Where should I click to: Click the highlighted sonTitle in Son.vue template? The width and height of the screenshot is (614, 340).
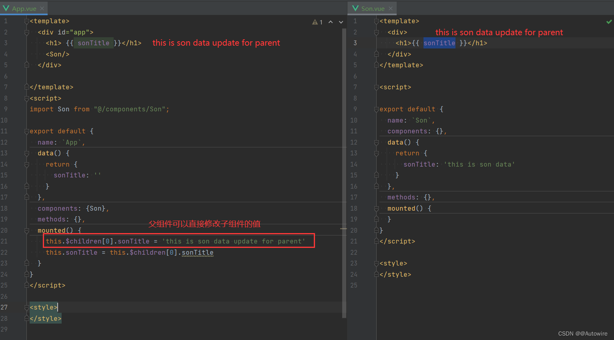point(439,43)
